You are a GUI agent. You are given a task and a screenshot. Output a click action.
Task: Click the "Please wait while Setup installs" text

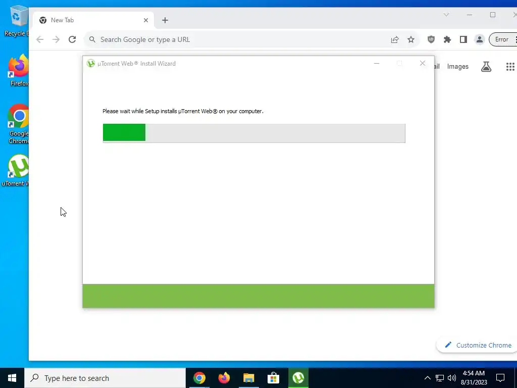click(x=183, y=111)
